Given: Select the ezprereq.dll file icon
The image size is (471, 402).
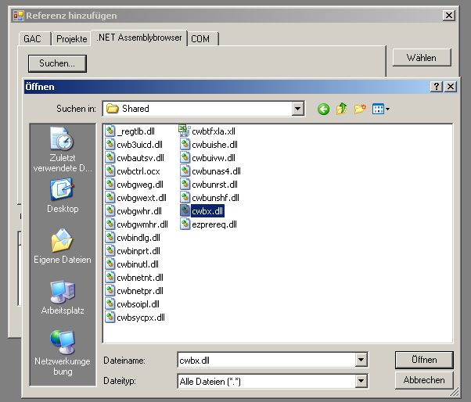Looking at the screenshot, I should coord(185,224).
